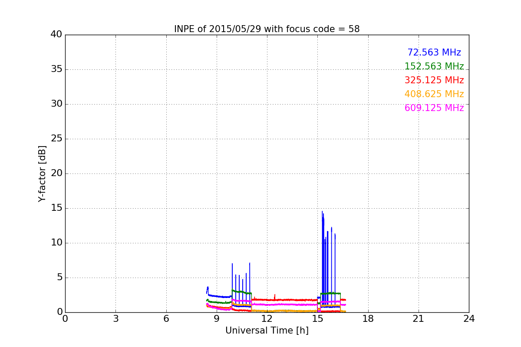The image size is (521, 347).
Task: Click the y-axis tick label 30
Action: pyautogui.click(x=56, y=104)
